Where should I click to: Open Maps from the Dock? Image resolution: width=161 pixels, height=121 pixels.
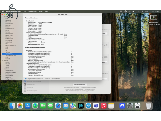[x=73, y=106]
